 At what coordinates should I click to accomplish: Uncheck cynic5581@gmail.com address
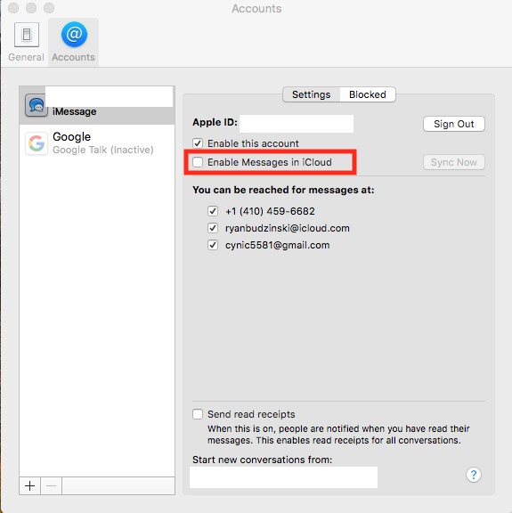(213, 245)
